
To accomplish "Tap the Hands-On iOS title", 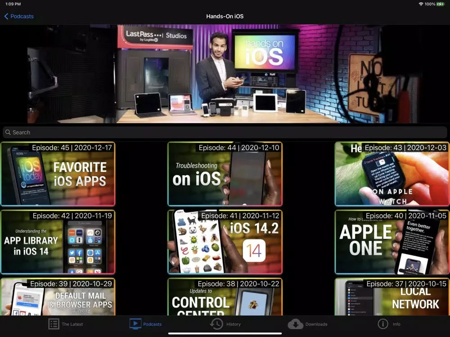I will [x=225, y=16].
